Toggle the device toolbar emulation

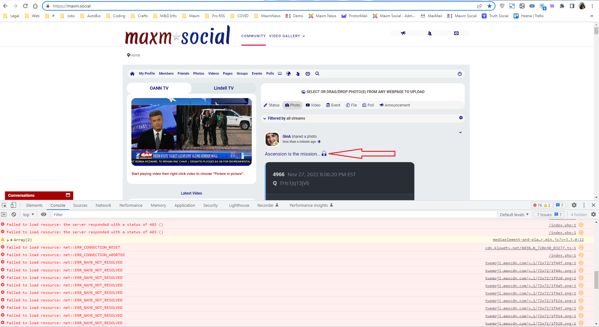point(13,205)
